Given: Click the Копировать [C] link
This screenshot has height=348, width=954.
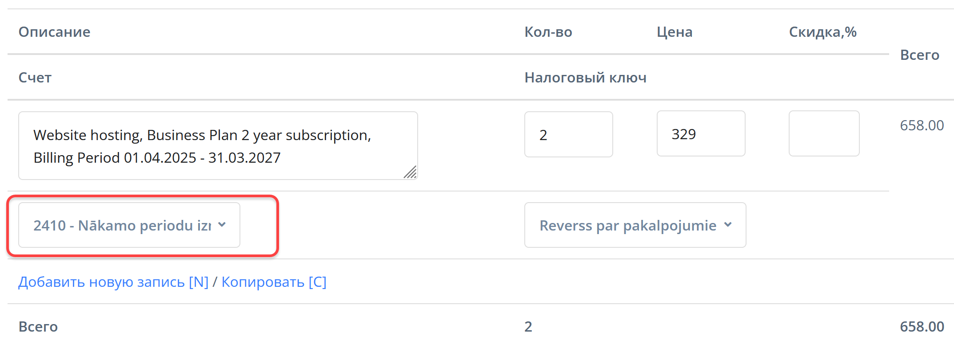Looking at the screenshot, I should [x=274, y=282].
